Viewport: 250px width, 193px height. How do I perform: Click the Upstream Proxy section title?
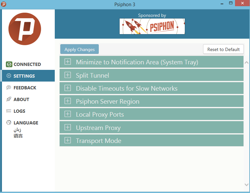pyautogui.click(x=98, y=128)
